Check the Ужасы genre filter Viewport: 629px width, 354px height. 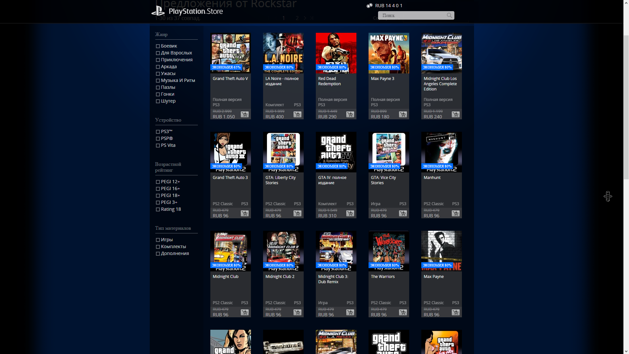[158, 74]
